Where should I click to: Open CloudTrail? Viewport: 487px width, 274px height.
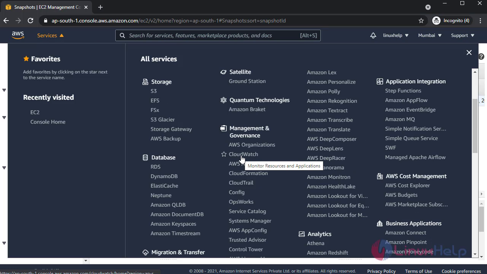(x=241, y=183)
